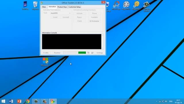Open the Readme button
The height and width of the screenshot is (104, 184).
click(x=57, y=53)
